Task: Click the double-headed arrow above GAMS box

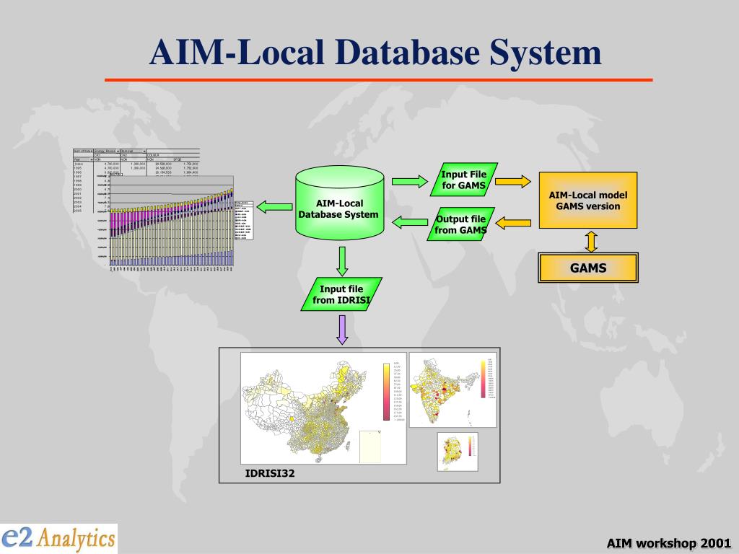Action: pos(592,241)
